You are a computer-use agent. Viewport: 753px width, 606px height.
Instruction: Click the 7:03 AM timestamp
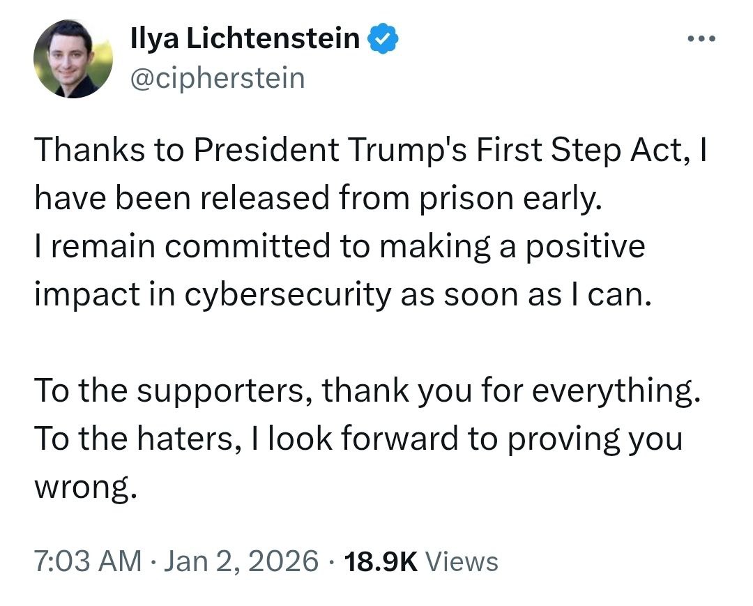[x=88, y=561]
